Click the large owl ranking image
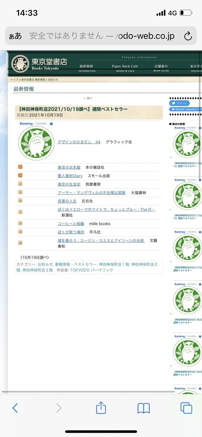The image size is (202, 437). pyautogui.click(x=36, y=143)
